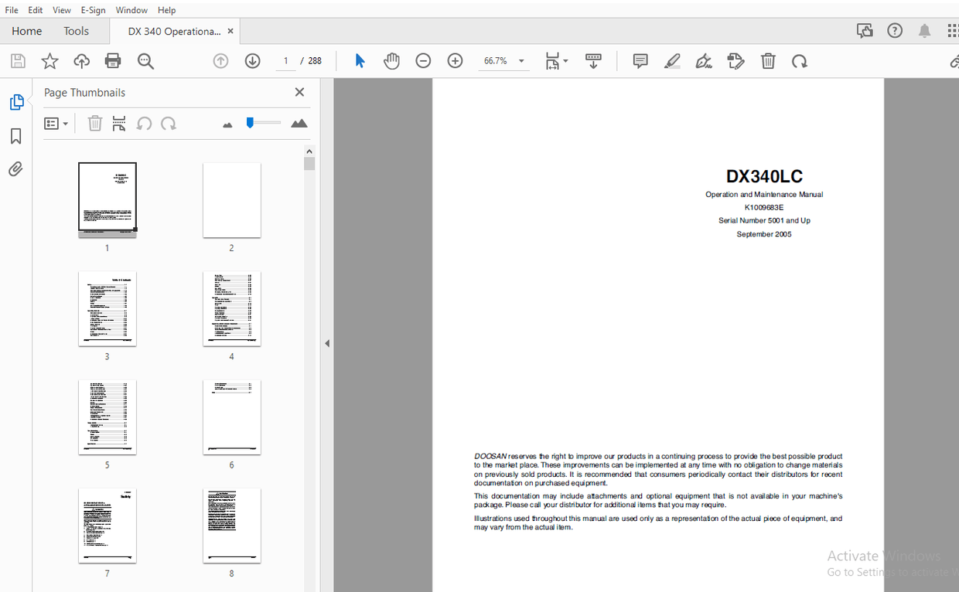Delete the current page from the document
This screenshot has width=959, height=592.
(x=768, y=60)
